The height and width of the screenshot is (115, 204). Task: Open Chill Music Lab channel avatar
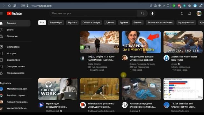click(41, 105)
